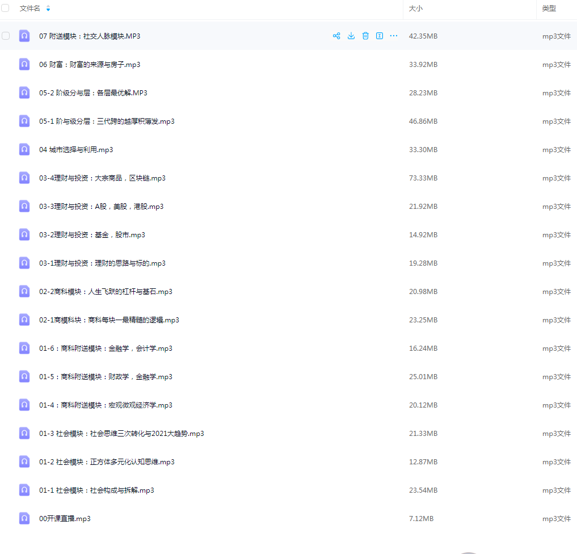The image size is (577, 554).
Task: Sort by the 类型 column header
Action: point(549,9)
